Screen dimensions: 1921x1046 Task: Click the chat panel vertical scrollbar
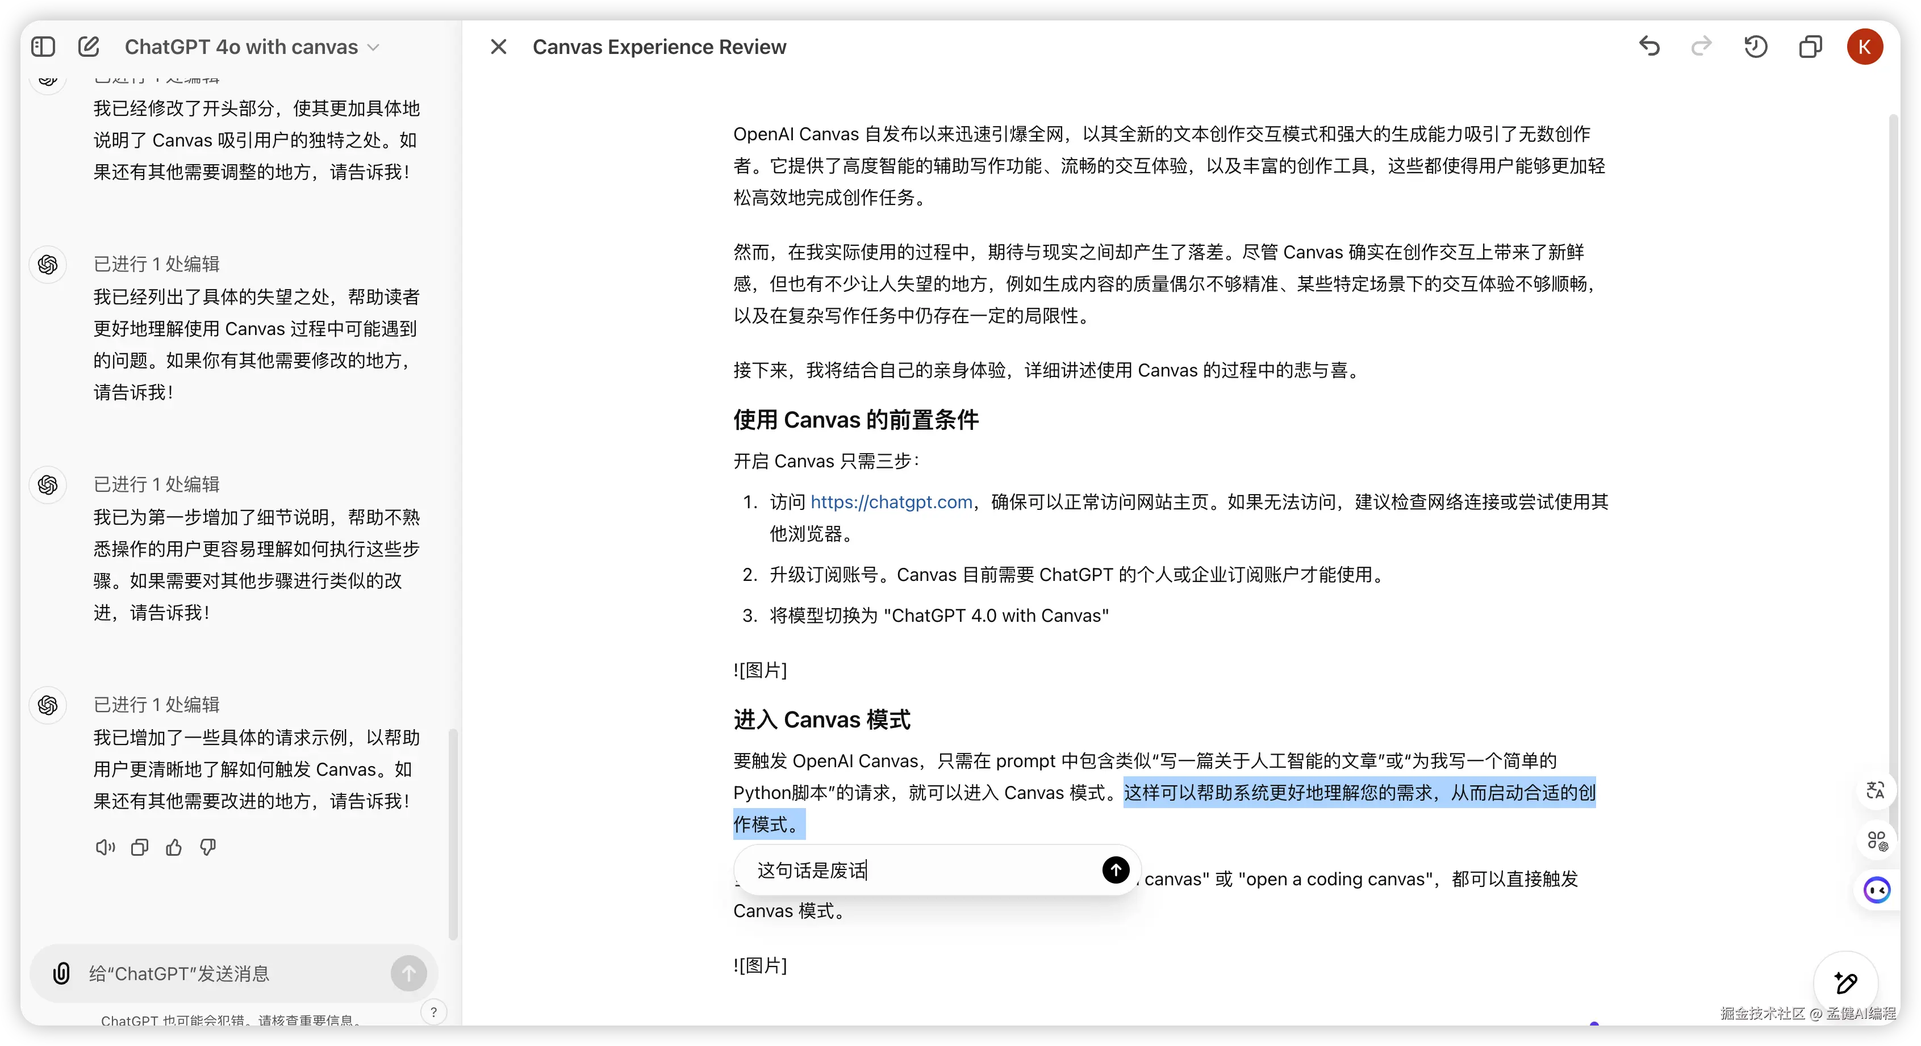[452, 834]
